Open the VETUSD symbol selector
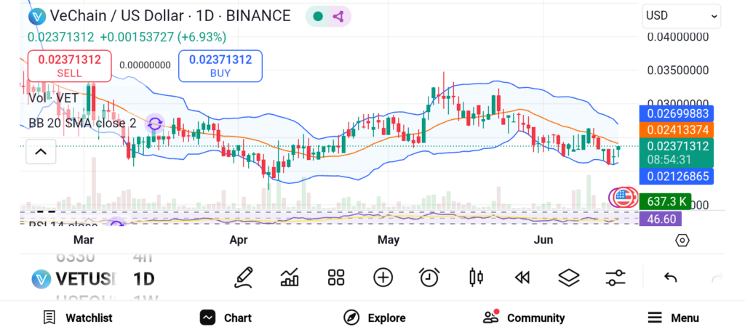This screenshot has height=335, width=745. (75, 278)
